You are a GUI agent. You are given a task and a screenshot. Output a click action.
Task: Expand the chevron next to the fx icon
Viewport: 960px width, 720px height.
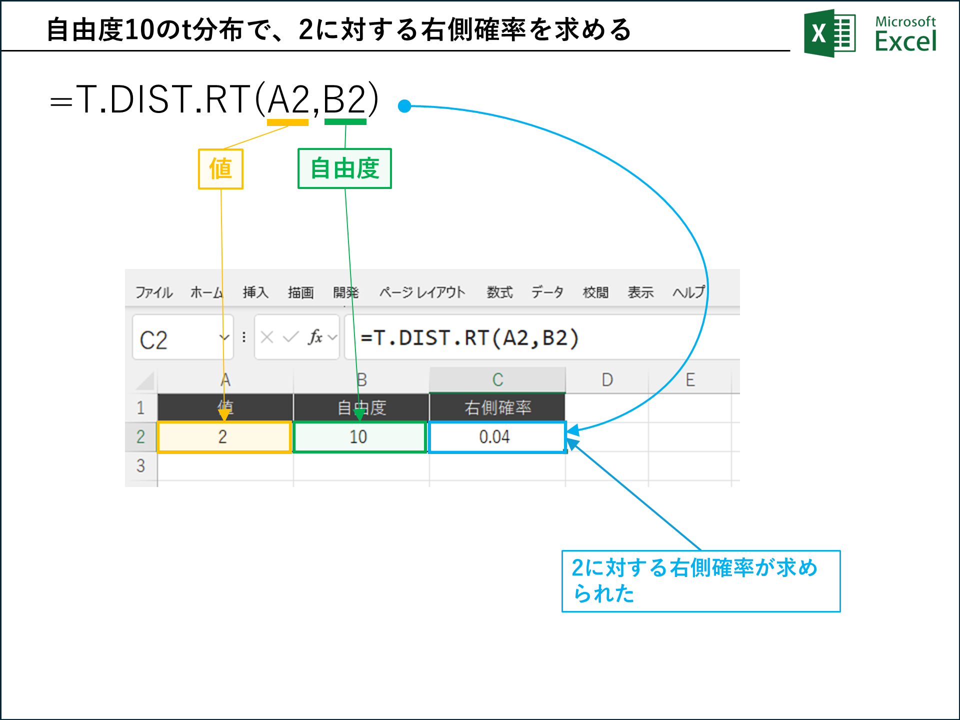pyautogui.click(x=331, y=337)
